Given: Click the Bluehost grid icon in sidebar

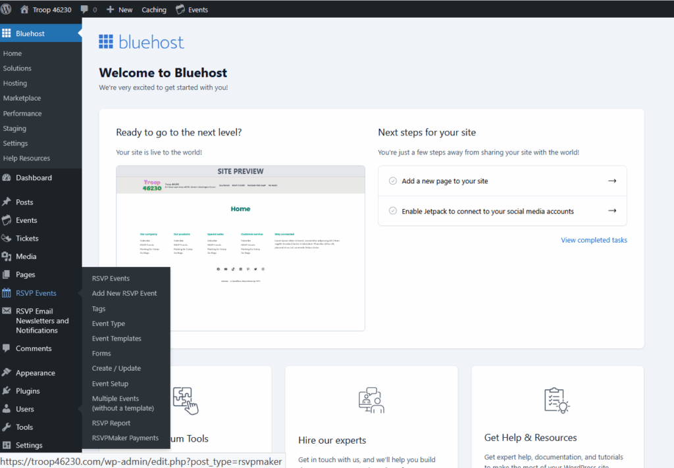Looking at the screenshot, I should pyautogui.click(x=7, y=34).
